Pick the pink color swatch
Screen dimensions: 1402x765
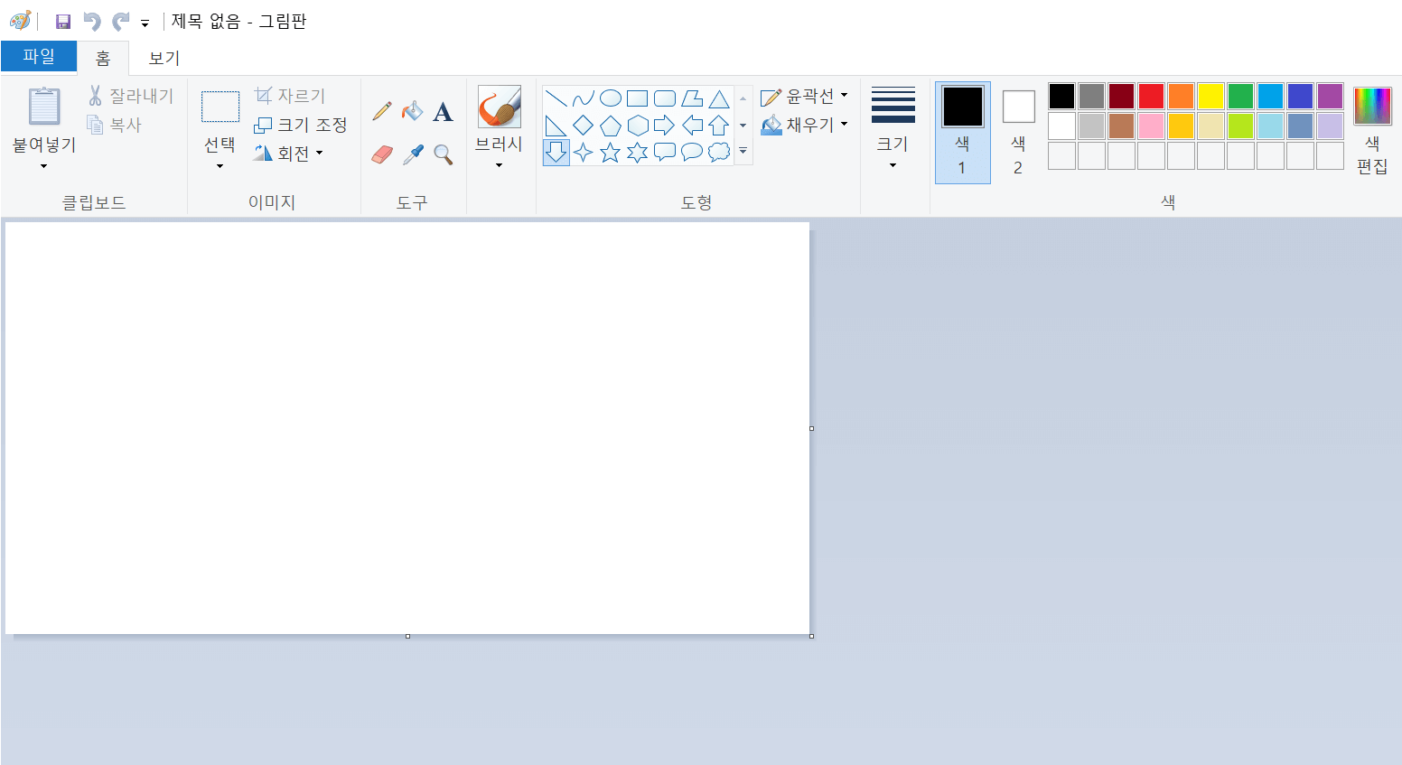click(x=1151, y=126)
